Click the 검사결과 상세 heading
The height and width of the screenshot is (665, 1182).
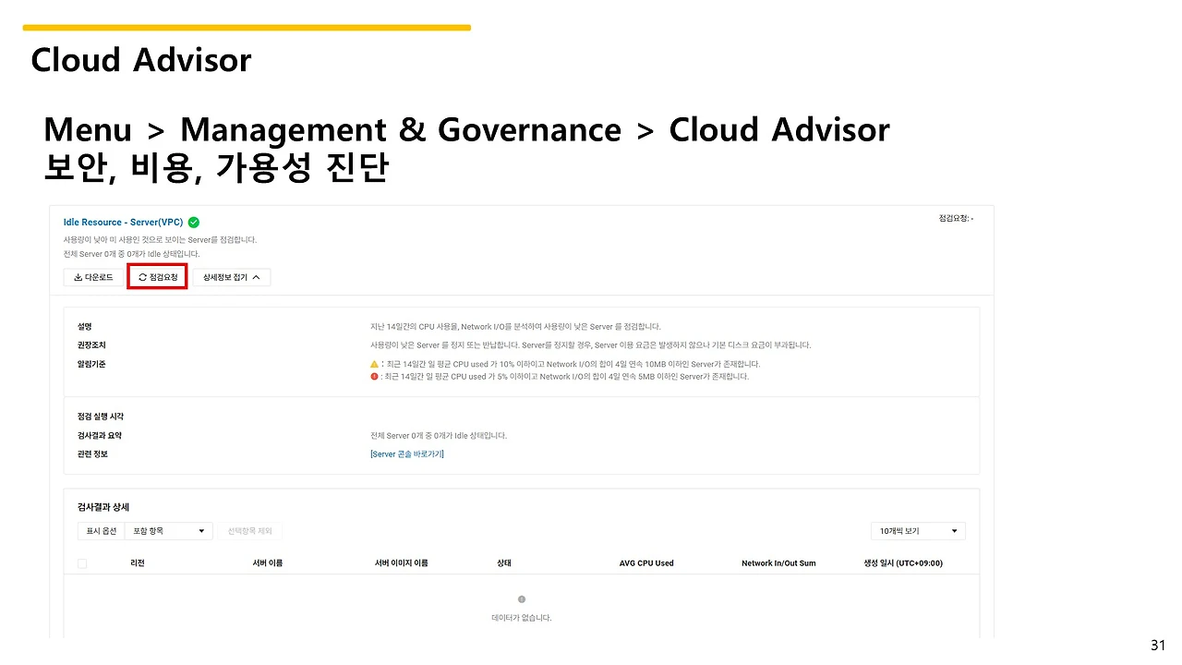103,507
